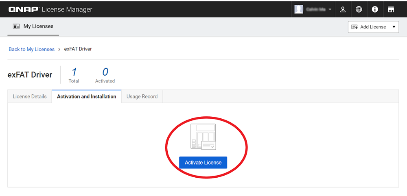Click the Total license count number
407x196 pixels.
[x=74, y=72]
